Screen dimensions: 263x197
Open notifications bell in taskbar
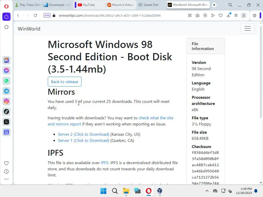tap(256, 191)
